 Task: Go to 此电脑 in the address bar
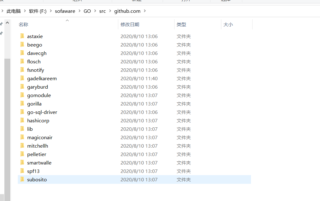[x=14, y=11]
